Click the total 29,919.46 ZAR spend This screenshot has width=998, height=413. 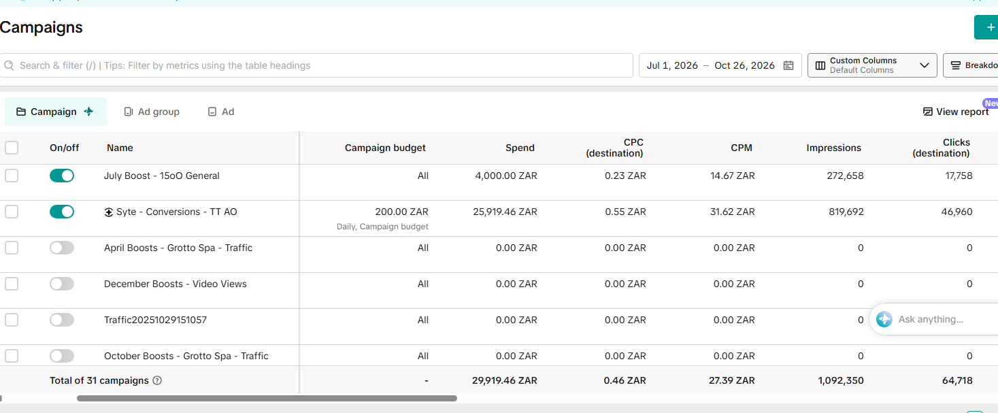pyautogui.click(x=505, y=380)
